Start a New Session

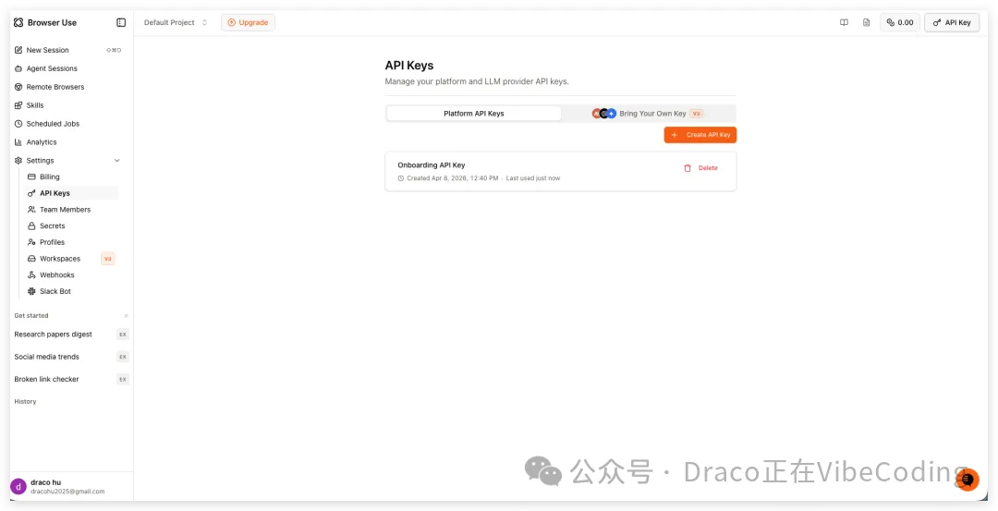(x=47, y=50)
